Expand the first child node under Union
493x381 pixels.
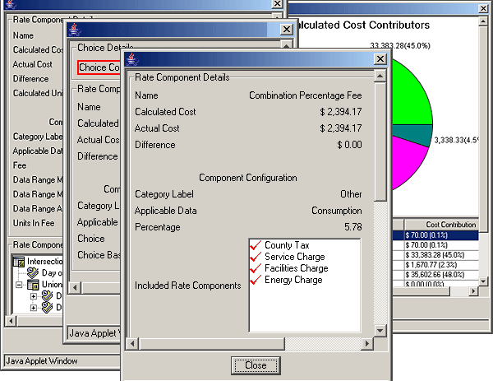click(34, 296)
